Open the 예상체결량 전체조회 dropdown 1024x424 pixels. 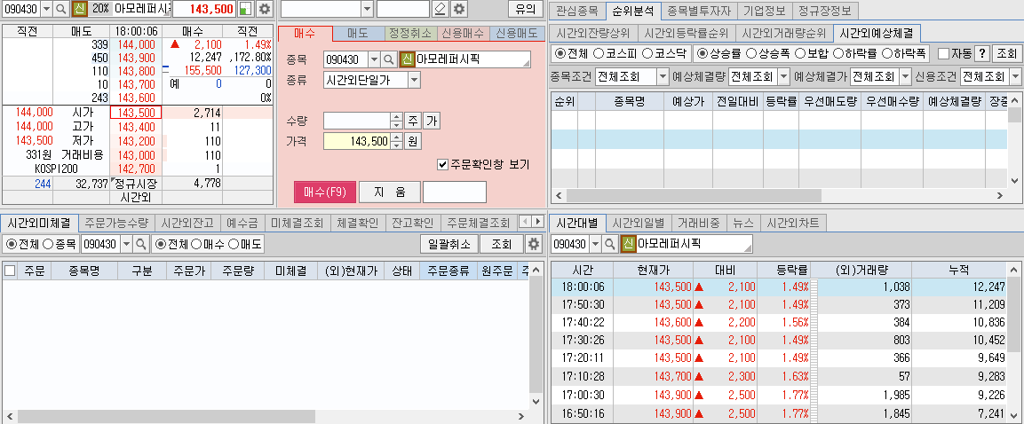783,76
